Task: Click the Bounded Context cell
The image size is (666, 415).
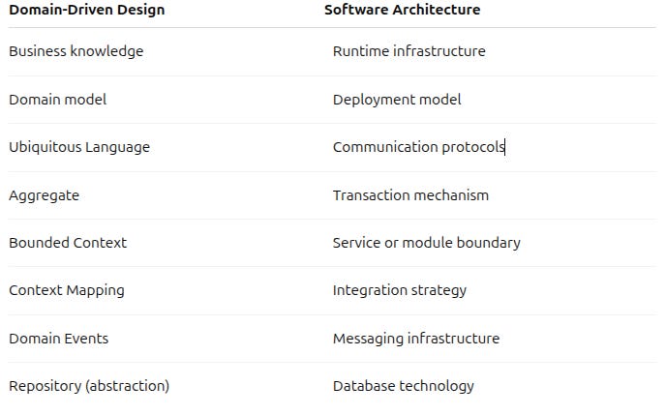Action: coord(68,243)
